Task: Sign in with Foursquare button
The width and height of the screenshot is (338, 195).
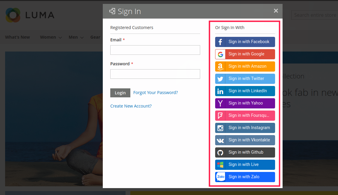Action: 245,116
